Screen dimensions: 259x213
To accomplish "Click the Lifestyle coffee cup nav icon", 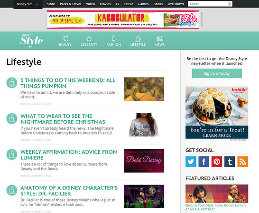I will [138, 38].
